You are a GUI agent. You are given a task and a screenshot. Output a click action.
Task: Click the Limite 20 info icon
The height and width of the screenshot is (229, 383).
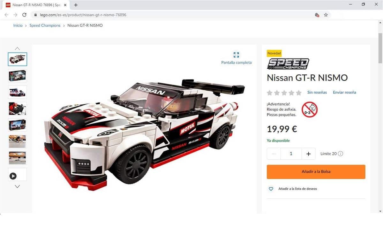point(341,154)
